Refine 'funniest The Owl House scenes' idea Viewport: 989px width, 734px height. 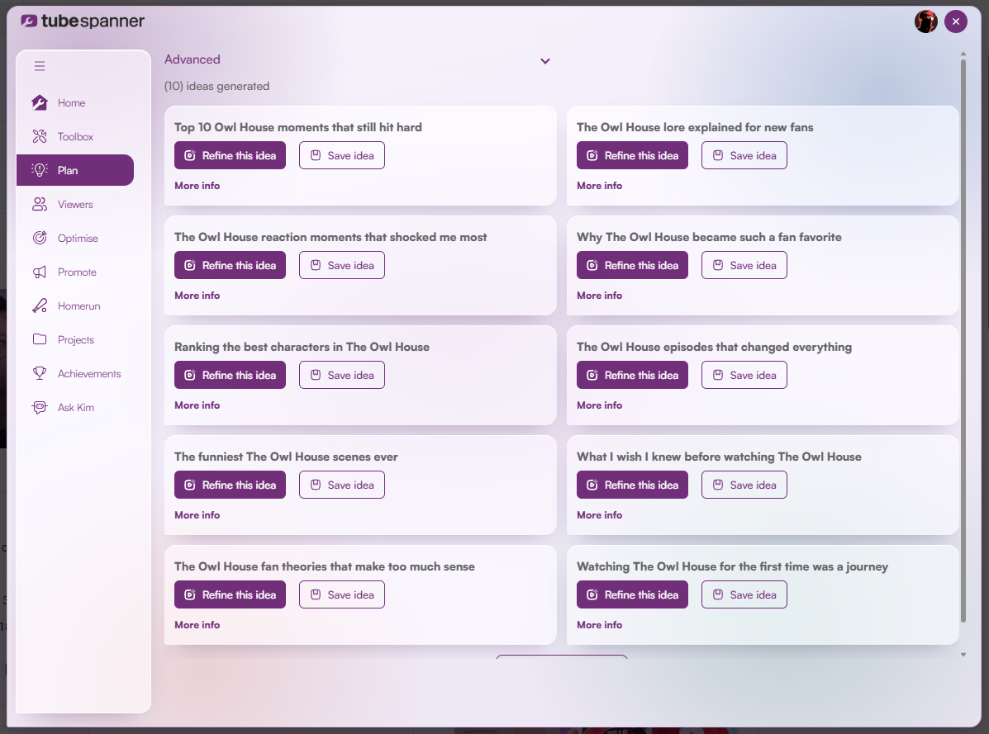click(x=230, y=485)
